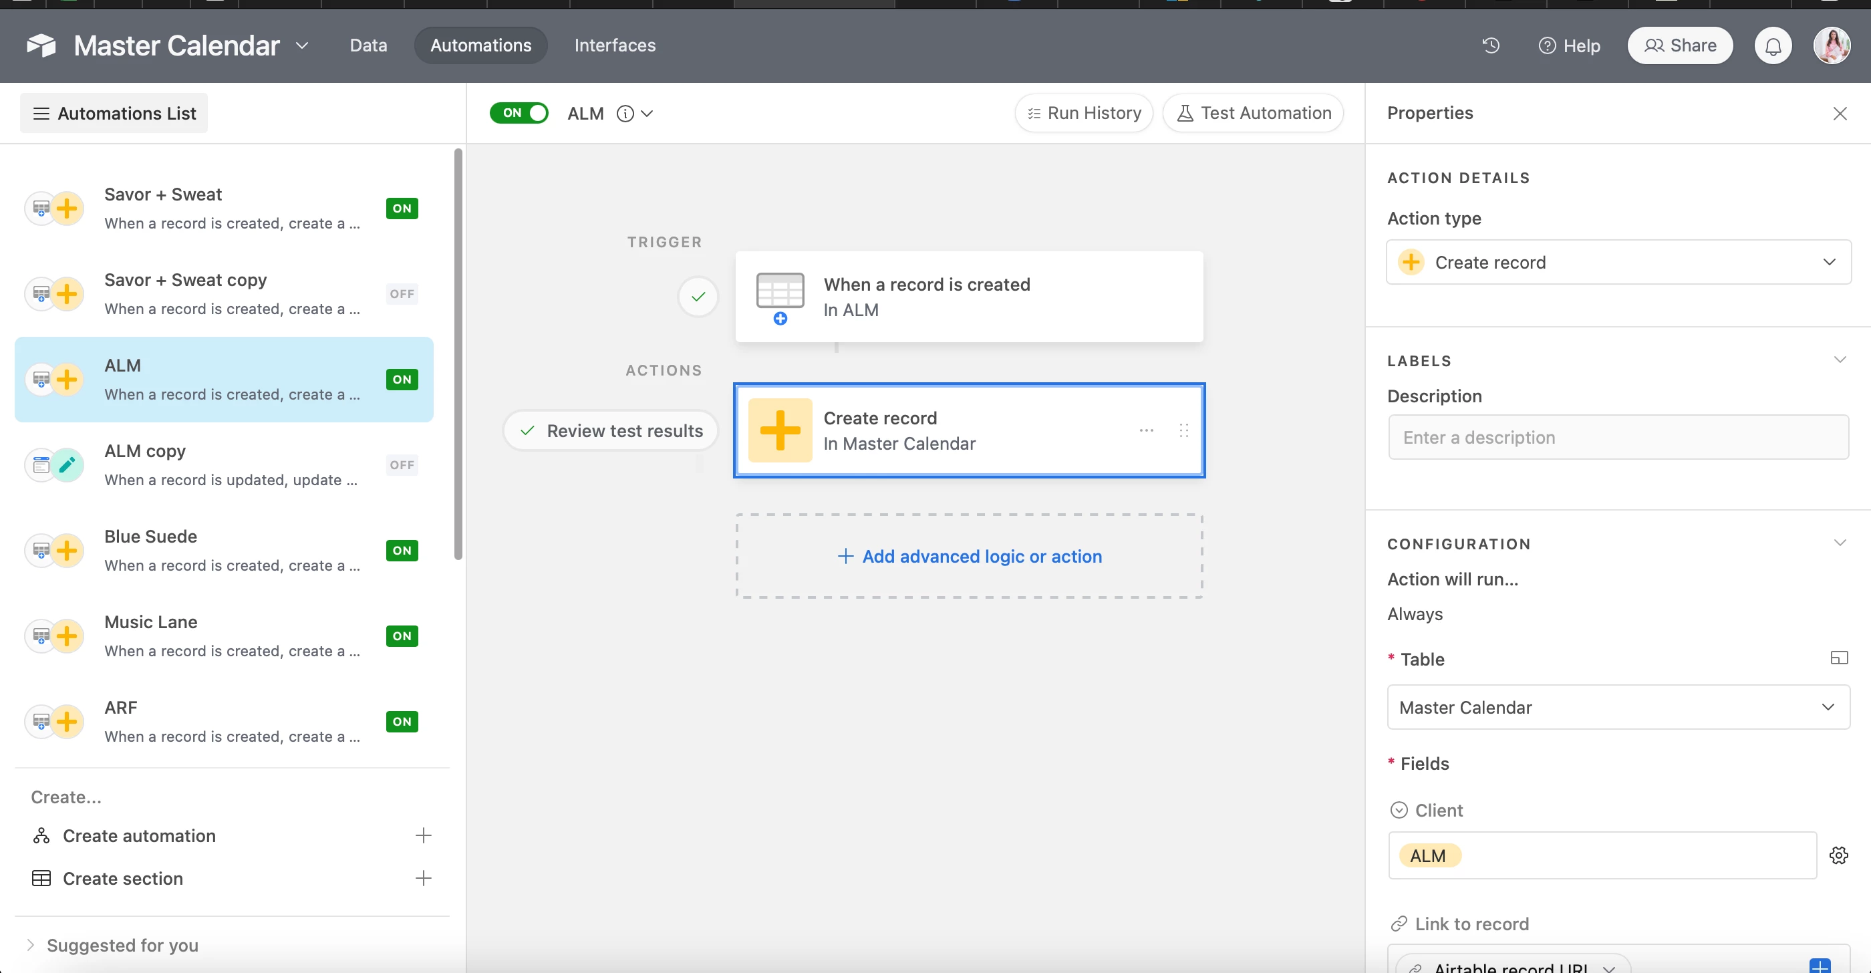The width and height of the screenshot is (1871, 973).
Task: Click the Test Automation button
Action: click(x=1253, y=114)
